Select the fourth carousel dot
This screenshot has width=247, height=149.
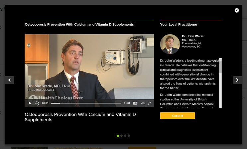[x=129, y=136]
